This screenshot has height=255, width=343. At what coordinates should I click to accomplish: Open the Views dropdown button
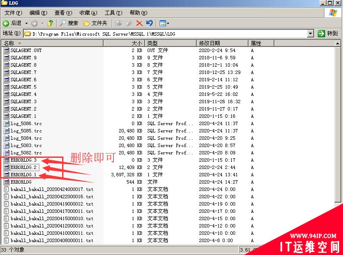[x=164, y=23]
